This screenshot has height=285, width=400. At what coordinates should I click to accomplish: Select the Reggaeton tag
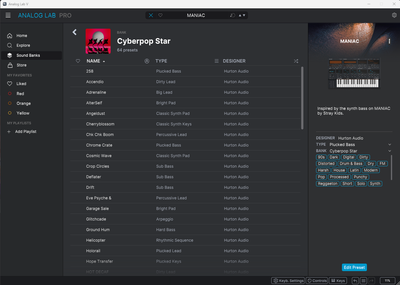tap(328, 184)
